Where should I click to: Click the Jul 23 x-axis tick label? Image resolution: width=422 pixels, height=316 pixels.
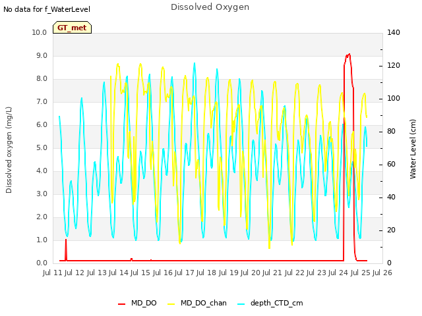[316, 273]
